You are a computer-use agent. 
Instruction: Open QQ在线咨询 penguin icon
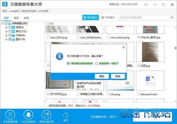[28, 115]
